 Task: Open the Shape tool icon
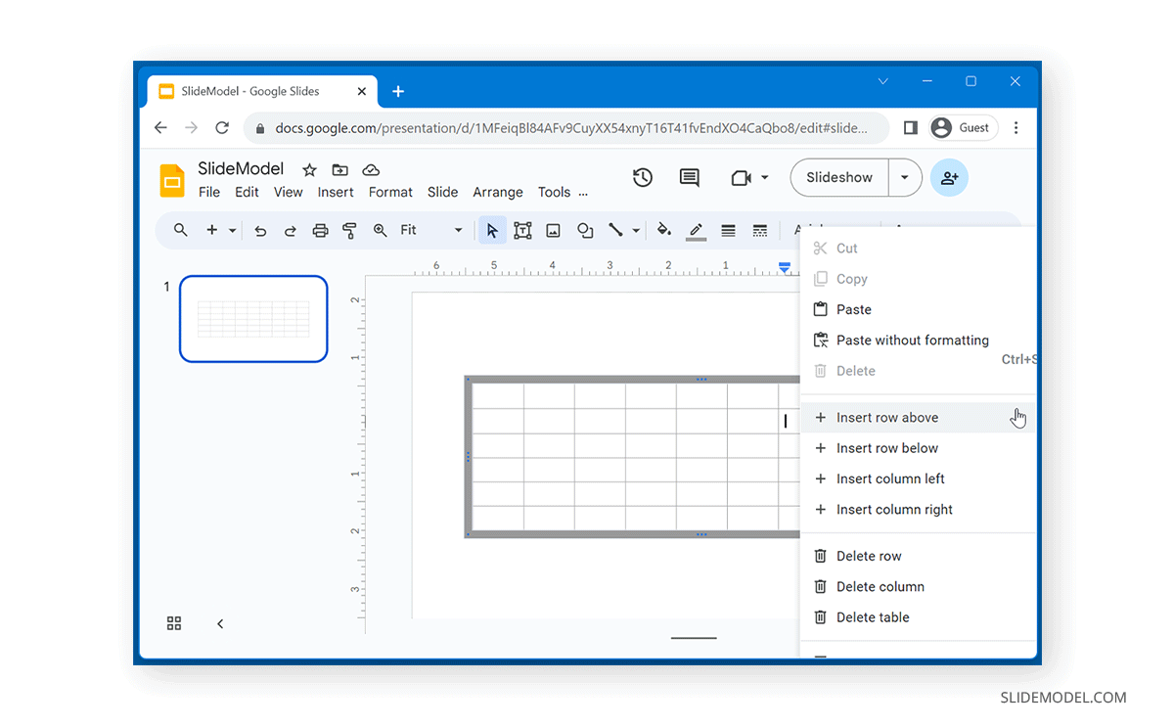pyautogui.click(x=584, y=230)
